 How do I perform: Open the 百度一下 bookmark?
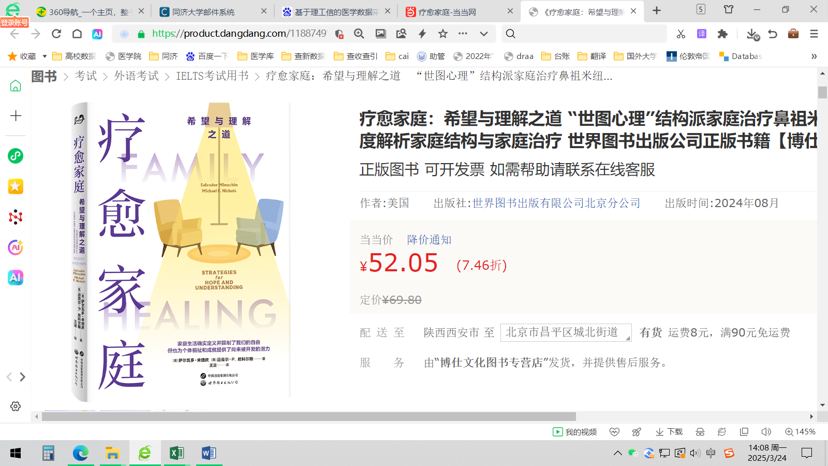coord(207,56)
